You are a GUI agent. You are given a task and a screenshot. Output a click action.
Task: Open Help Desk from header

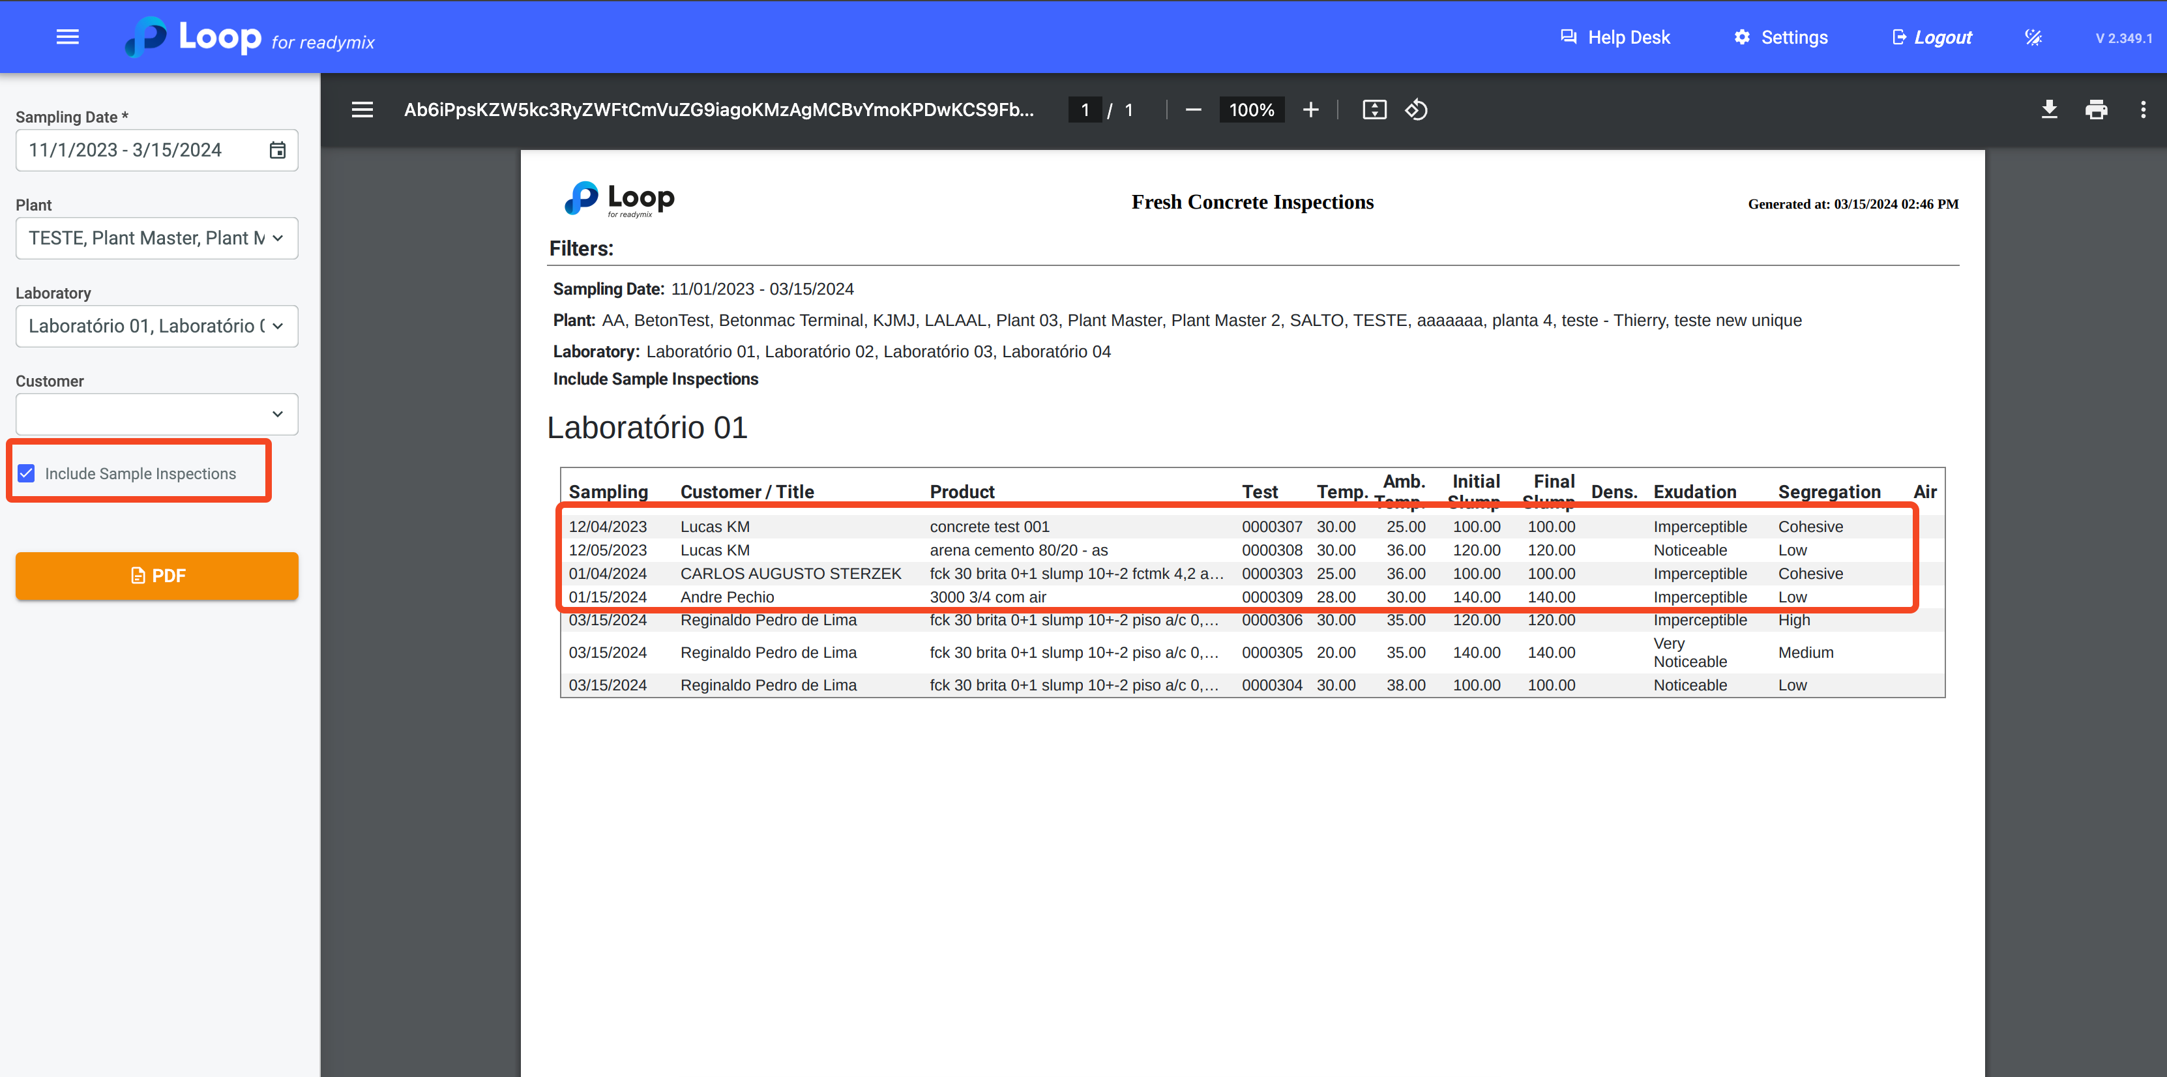click(1615, 38)
